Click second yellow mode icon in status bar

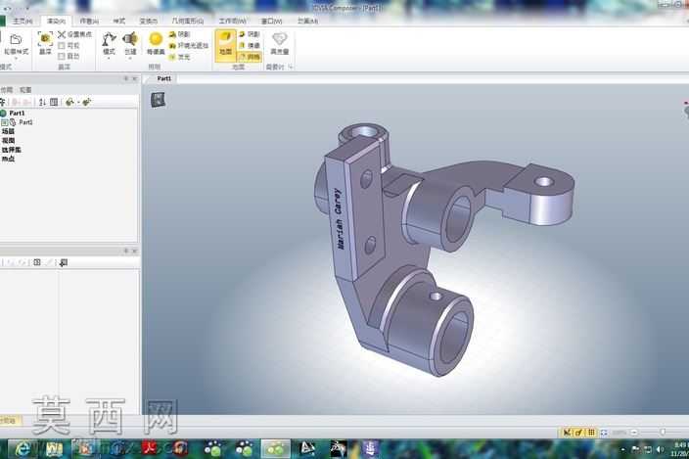579,433
